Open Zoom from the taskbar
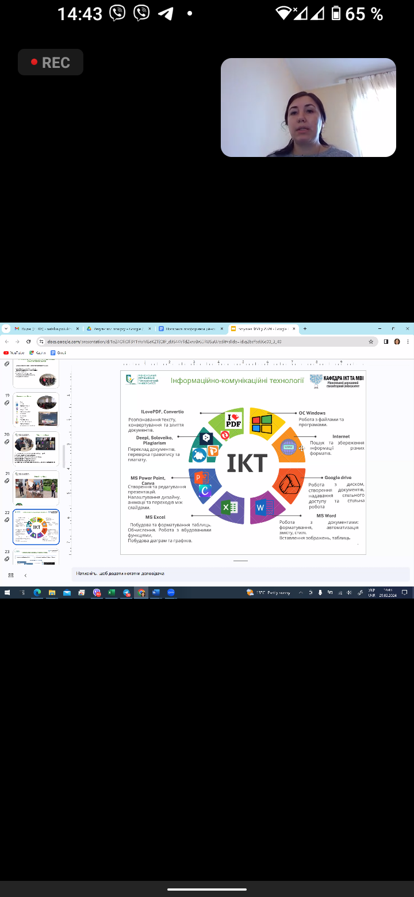414x897 pixels. pos(171,592)
